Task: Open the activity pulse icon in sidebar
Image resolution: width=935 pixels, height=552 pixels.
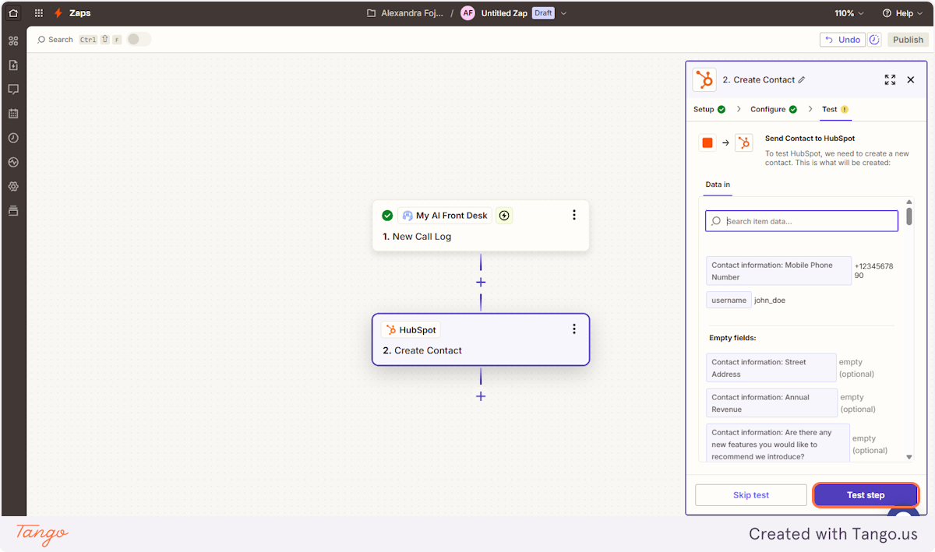Action: pos(13,162)
